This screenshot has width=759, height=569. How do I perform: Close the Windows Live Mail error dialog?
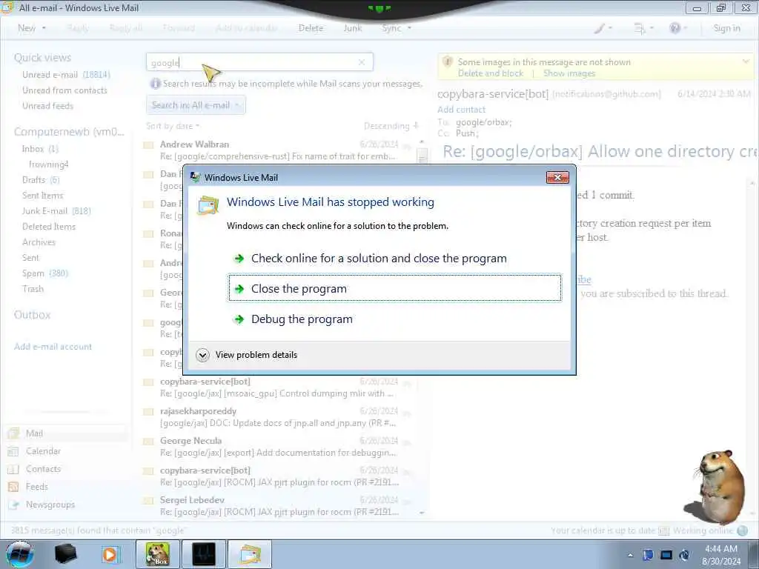(557, 178)
